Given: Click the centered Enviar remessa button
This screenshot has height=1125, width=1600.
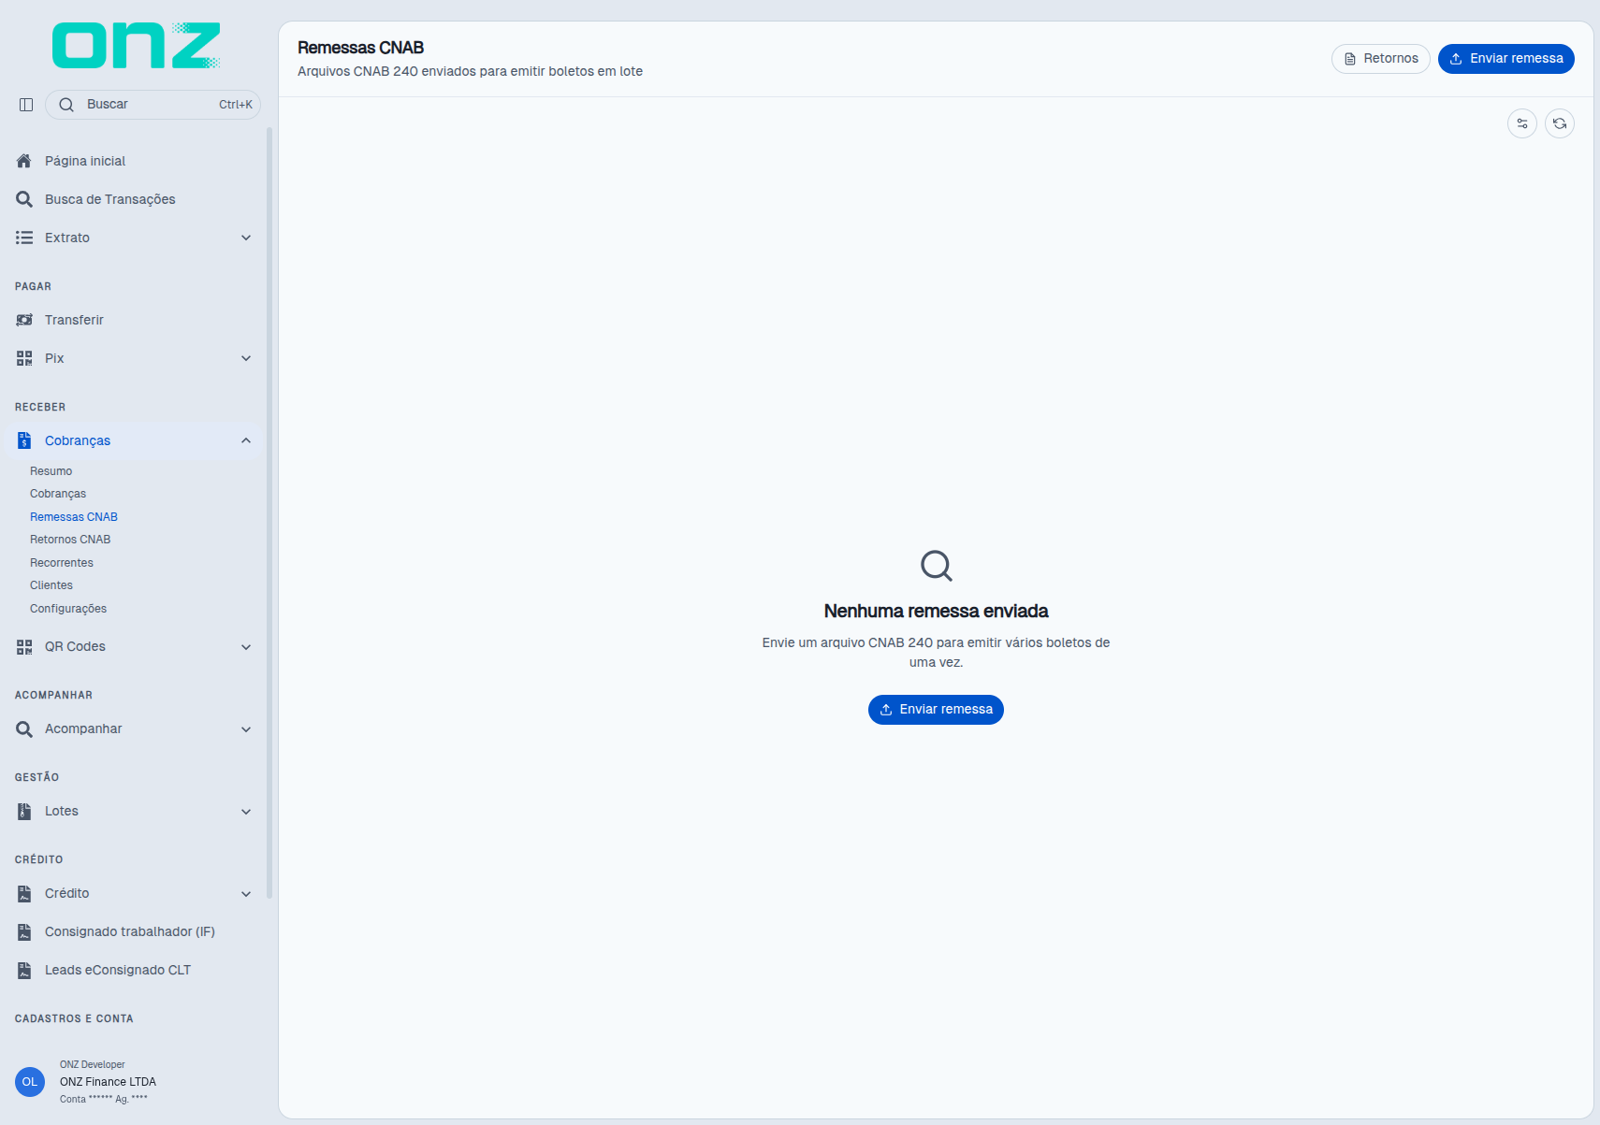Looking at the screenshot, I should (936, 710).
